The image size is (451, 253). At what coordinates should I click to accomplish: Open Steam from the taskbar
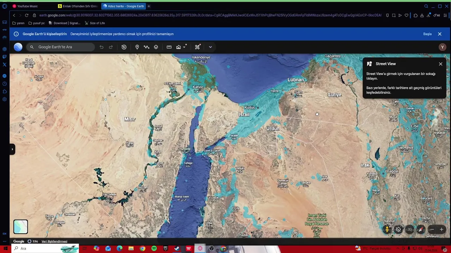tap(177, 248)
